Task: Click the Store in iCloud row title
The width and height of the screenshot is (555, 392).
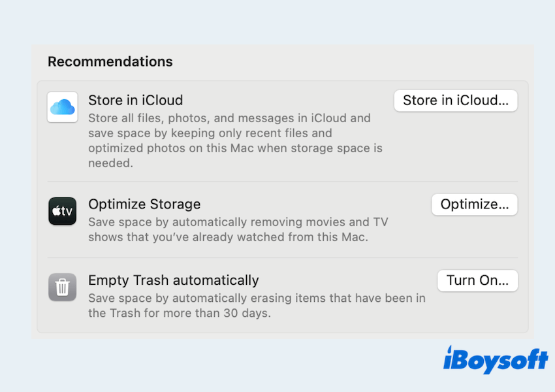Action: [135, 100]
